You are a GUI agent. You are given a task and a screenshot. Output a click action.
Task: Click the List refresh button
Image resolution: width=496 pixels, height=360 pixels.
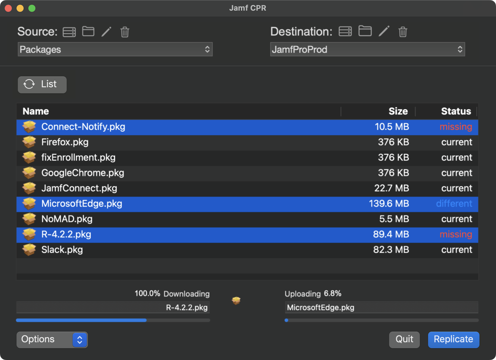[x=42, y=84]
